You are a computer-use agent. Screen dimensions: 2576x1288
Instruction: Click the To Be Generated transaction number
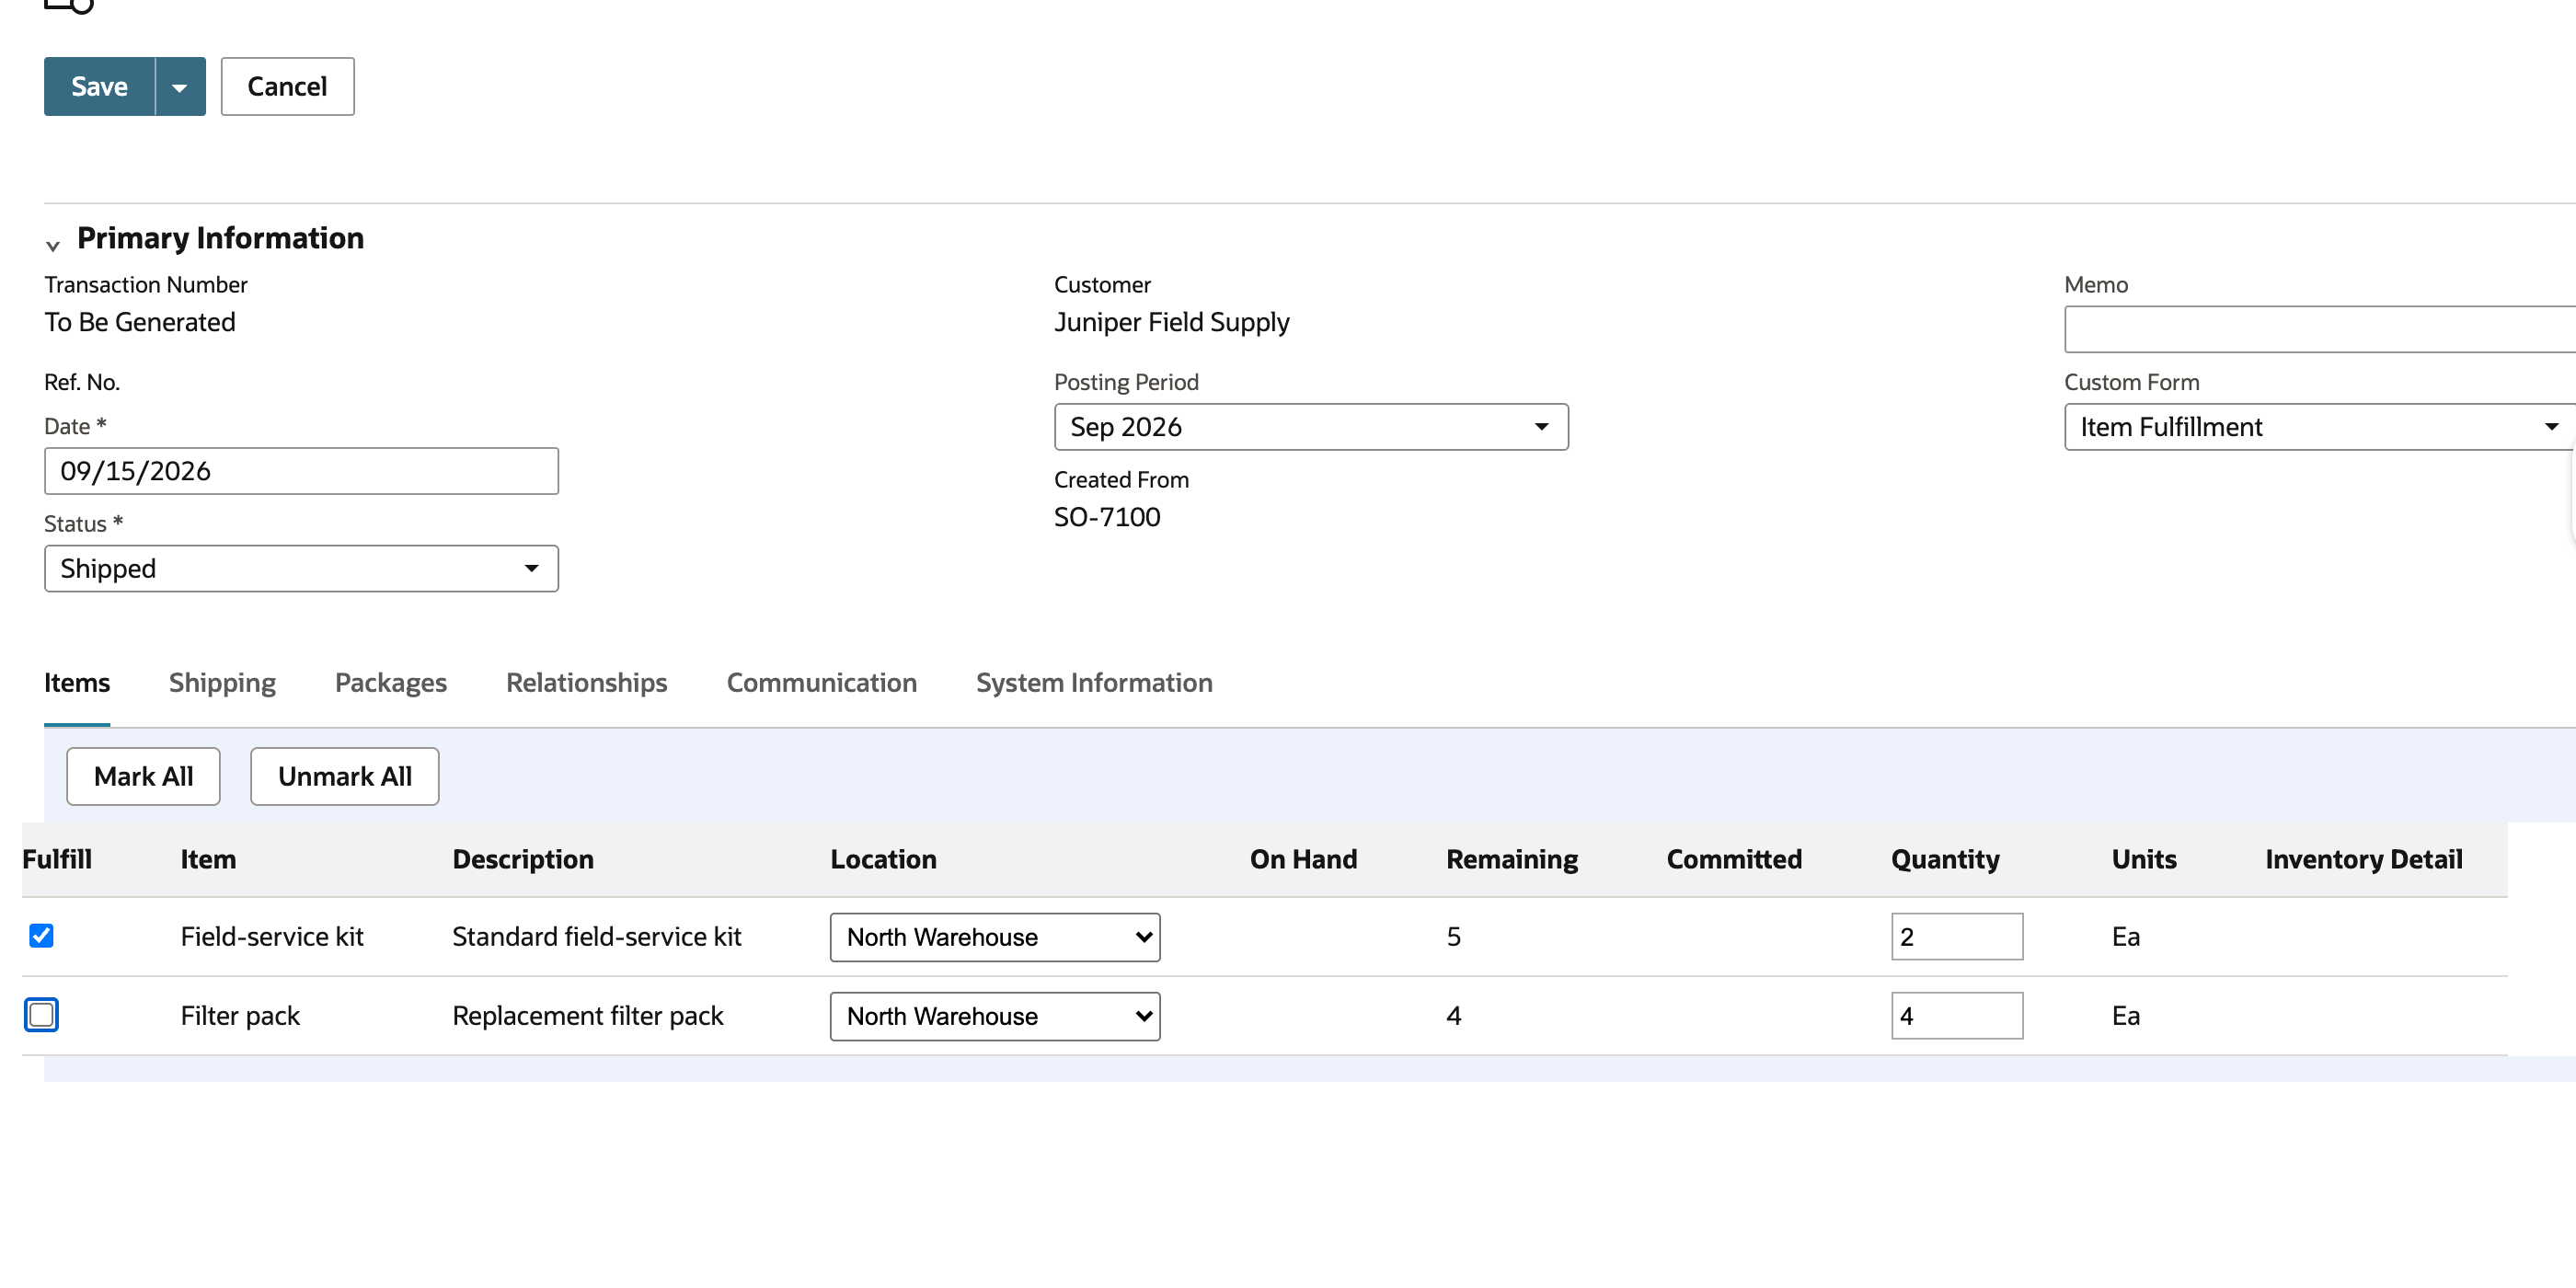(x=140, y=322)
